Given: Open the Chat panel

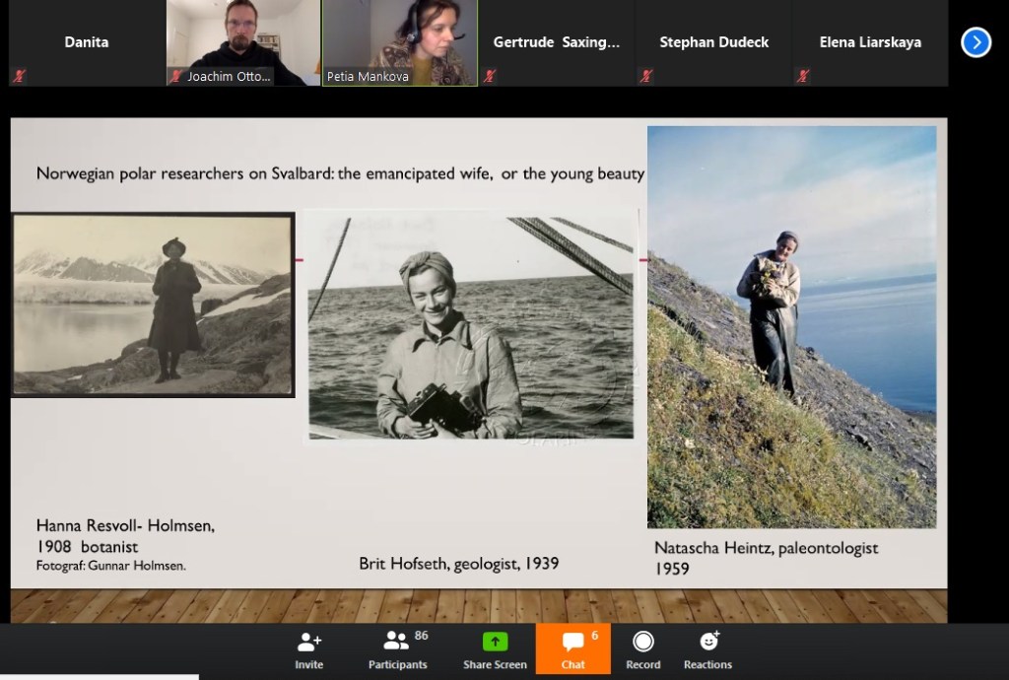Looking at the screenshot, I should [573, 649].
